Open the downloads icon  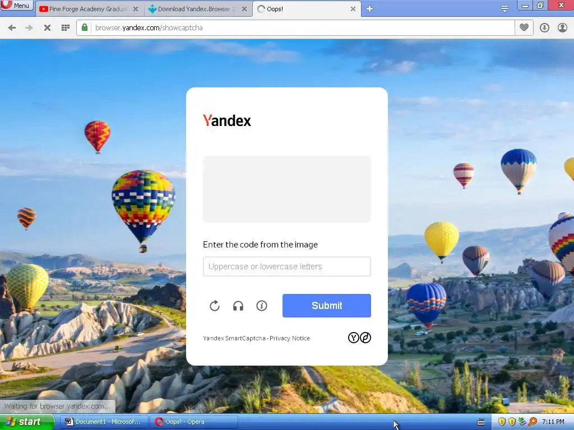(x=544, y=28)
